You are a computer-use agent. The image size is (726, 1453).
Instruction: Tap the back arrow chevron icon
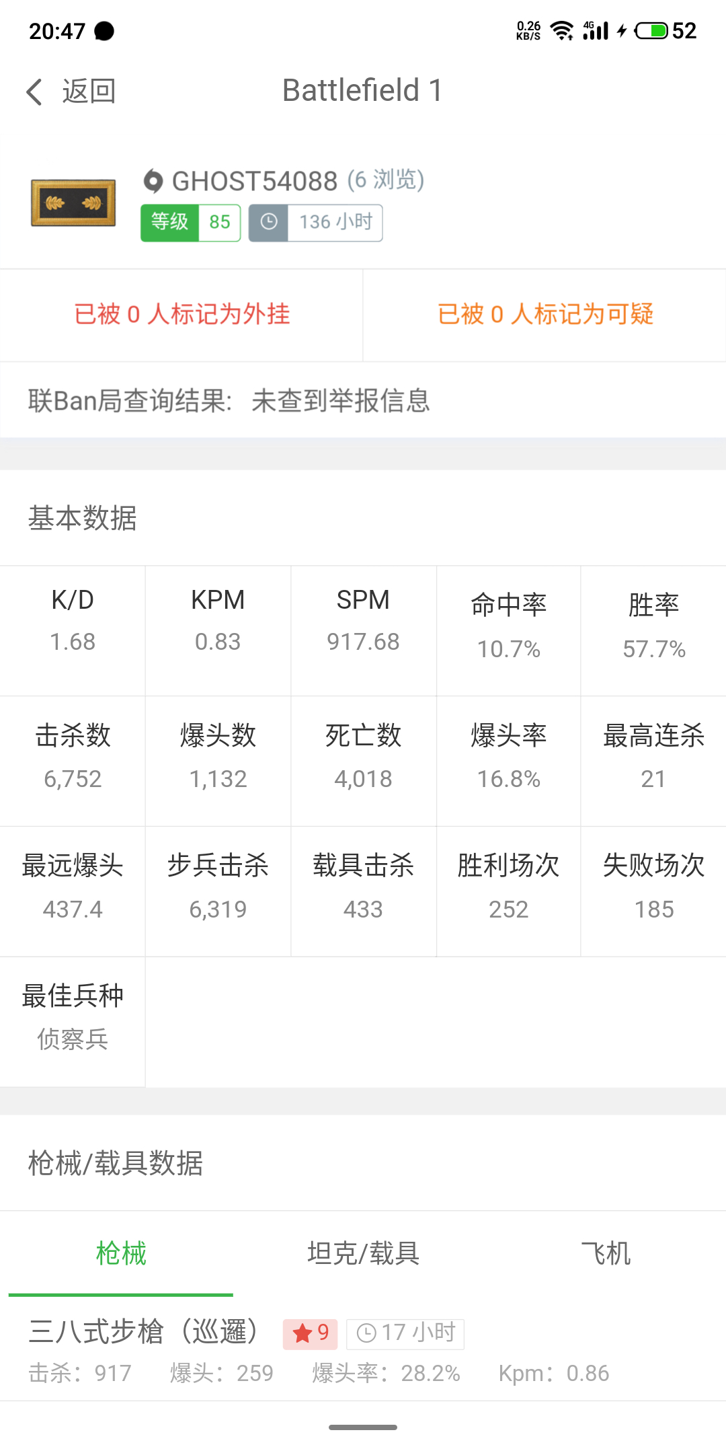(x=34, y=91)
